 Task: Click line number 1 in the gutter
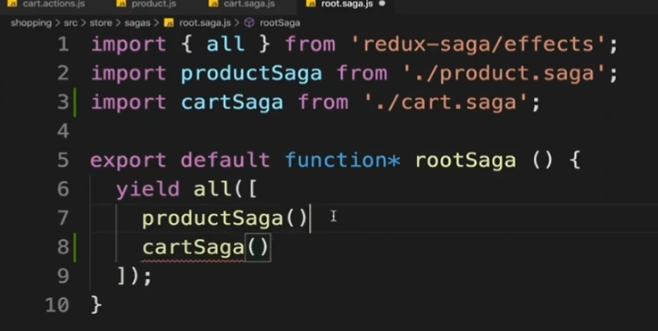point(63,44)
